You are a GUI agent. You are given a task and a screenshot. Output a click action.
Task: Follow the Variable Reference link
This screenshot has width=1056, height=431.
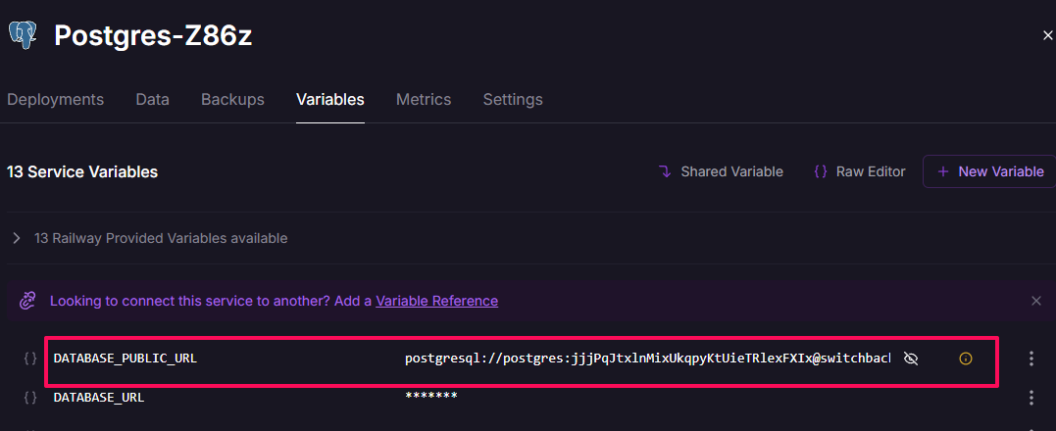[436, 301]
